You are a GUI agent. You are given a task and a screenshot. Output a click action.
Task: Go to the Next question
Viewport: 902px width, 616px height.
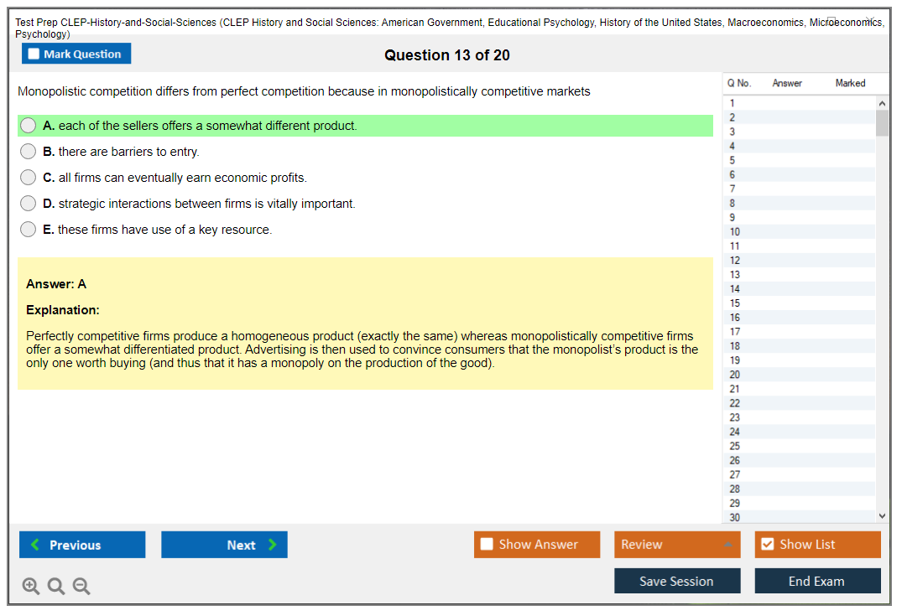(x=224, y=545)
